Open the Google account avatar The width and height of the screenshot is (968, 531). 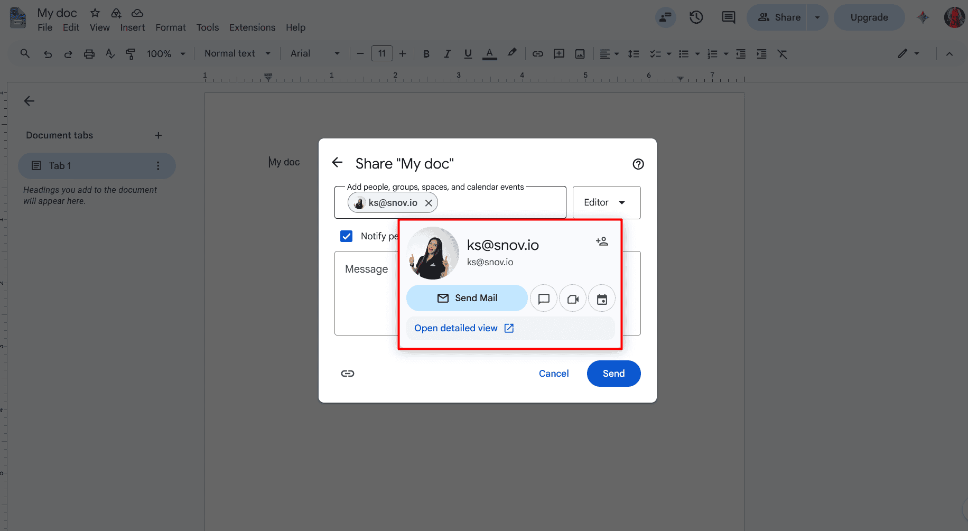coord(954,17)
